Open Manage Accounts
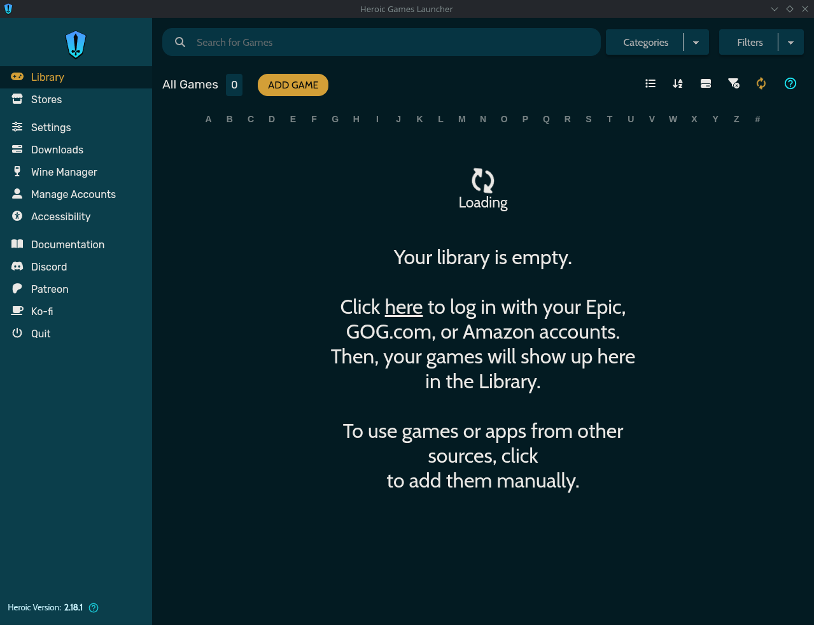The image size is (814, 625). click(76, 194)
